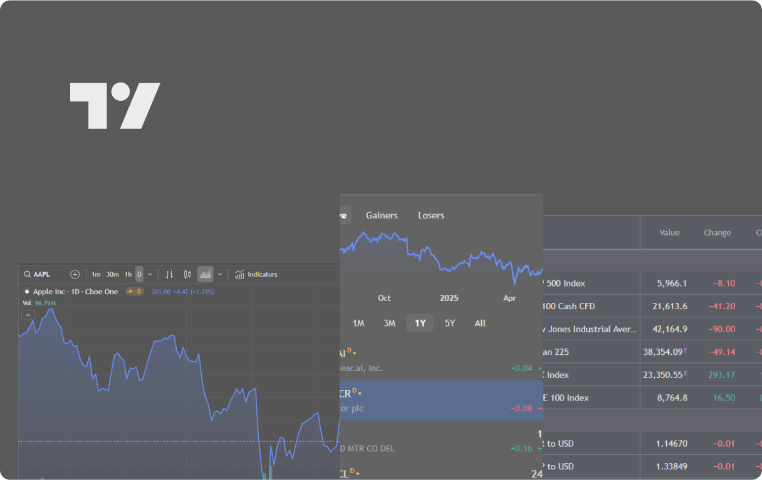Open Indicators from the toolbar
Viewport: 762px width, 480px height.
pyautogui.click(x=256, y=274)
